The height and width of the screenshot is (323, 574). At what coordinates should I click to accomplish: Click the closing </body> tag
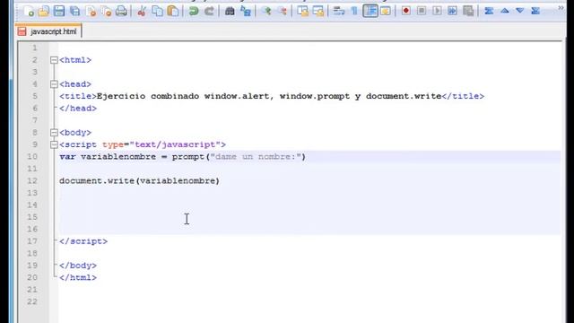coord(78,266)
